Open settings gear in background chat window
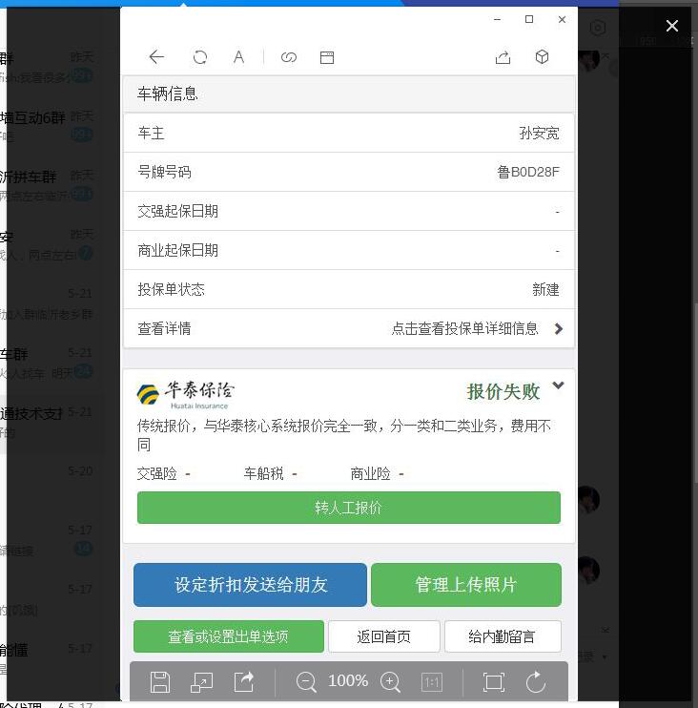The width and height of the screenshot is (698, 708). click(598, 28)
